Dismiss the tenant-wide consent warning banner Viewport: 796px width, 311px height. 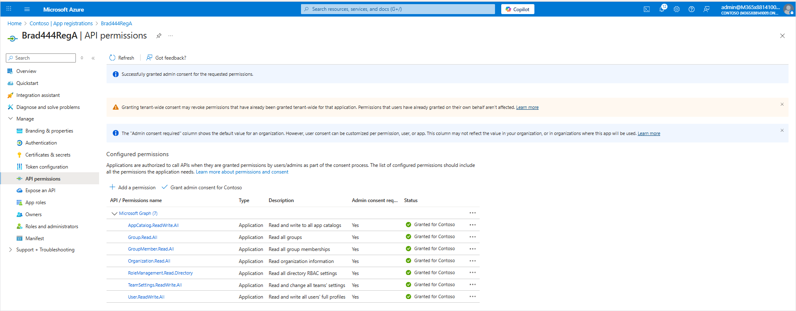tap(782, 104)
